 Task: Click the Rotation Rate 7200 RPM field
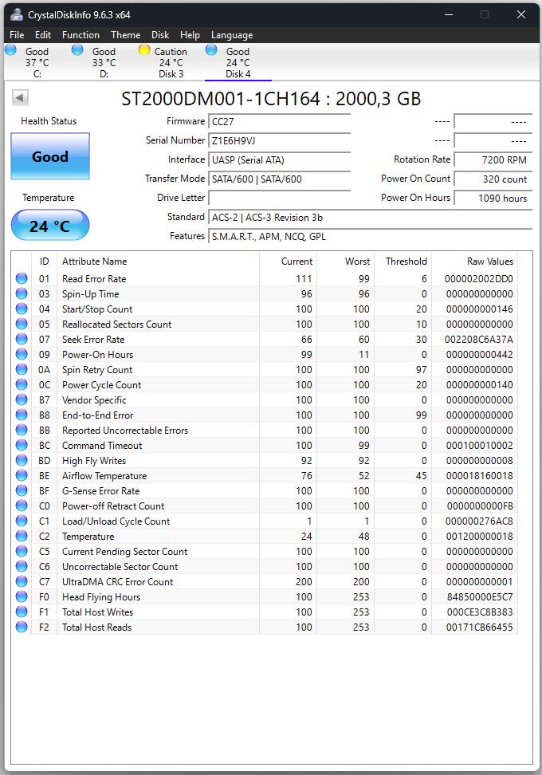coord(493,160)
